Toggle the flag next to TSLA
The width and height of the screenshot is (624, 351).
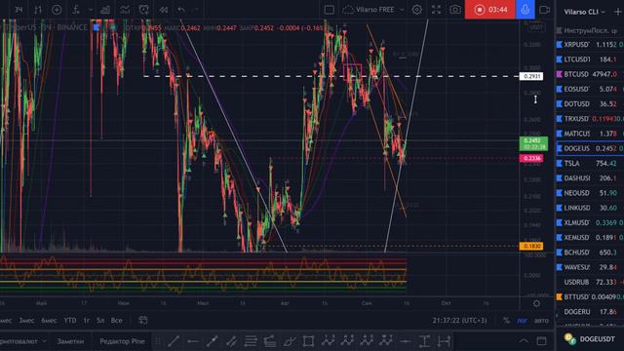[x=559, y=163]
